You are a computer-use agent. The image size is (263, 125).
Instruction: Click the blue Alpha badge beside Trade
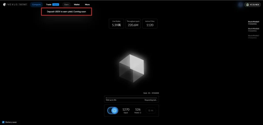[56, 5]
